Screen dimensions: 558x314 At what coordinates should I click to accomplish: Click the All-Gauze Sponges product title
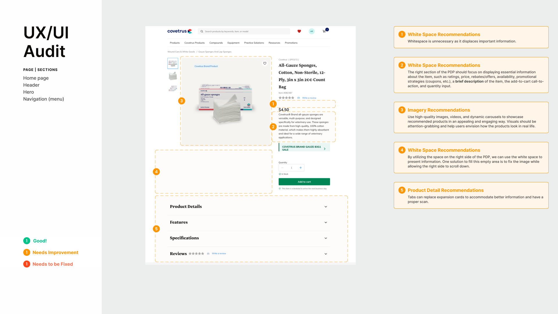[x=302, y=76]
